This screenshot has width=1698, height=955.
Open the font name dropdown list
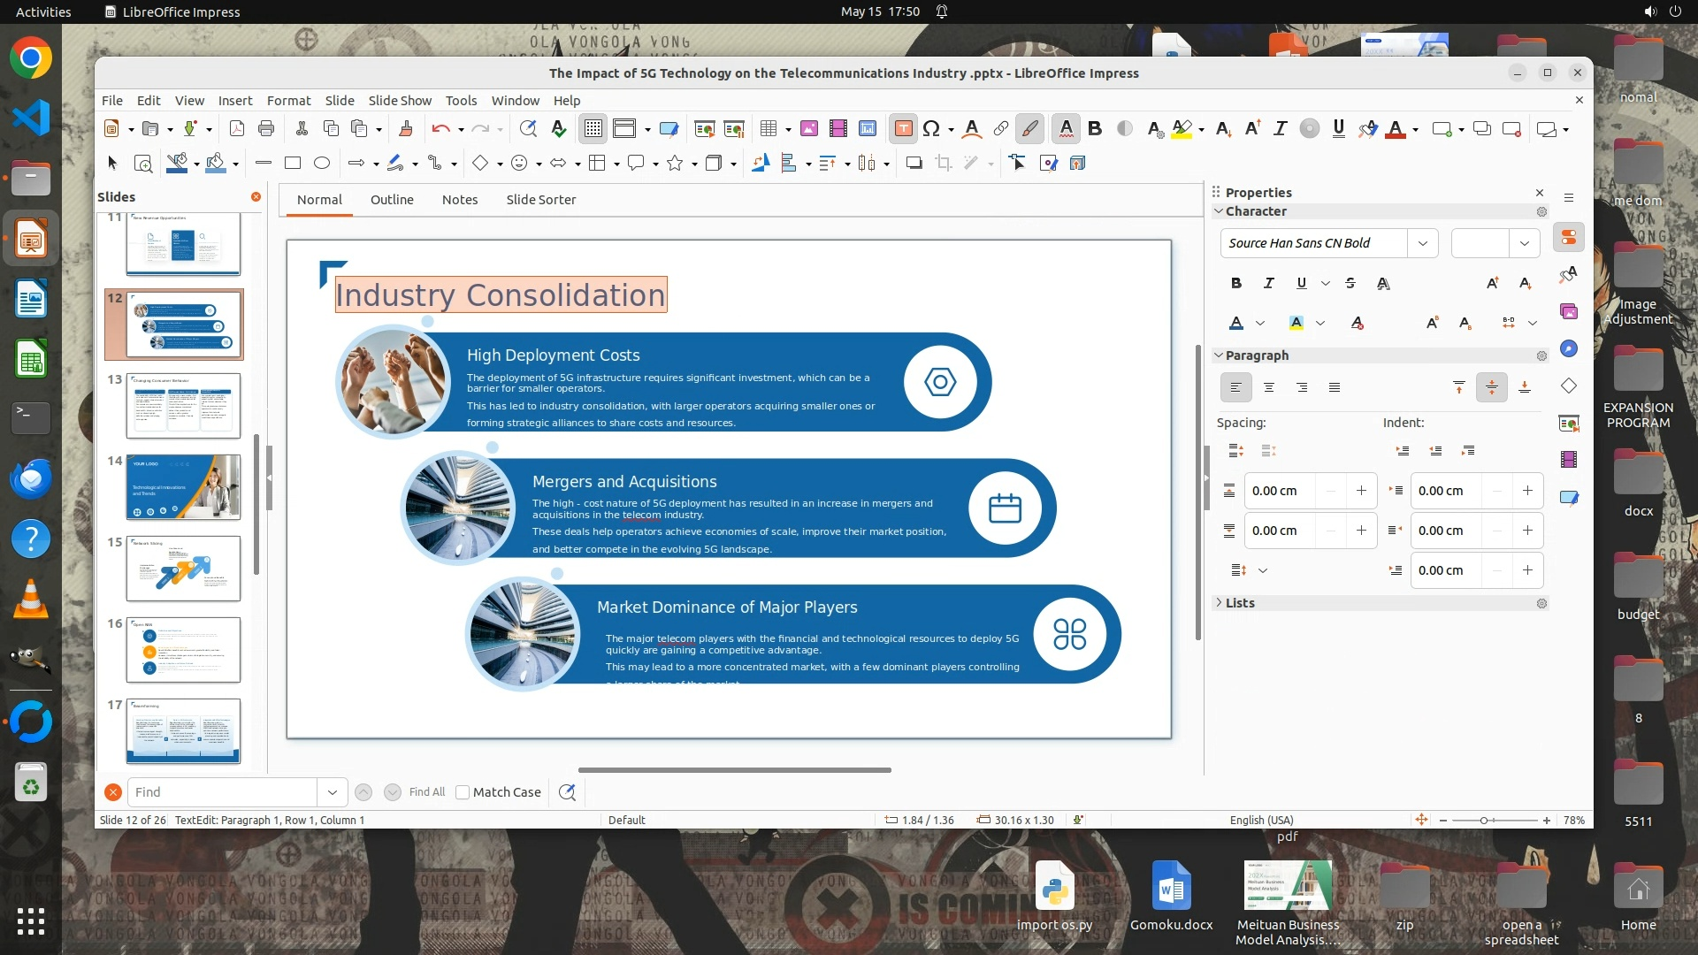pyautogui.click(x=1422, y=243)
